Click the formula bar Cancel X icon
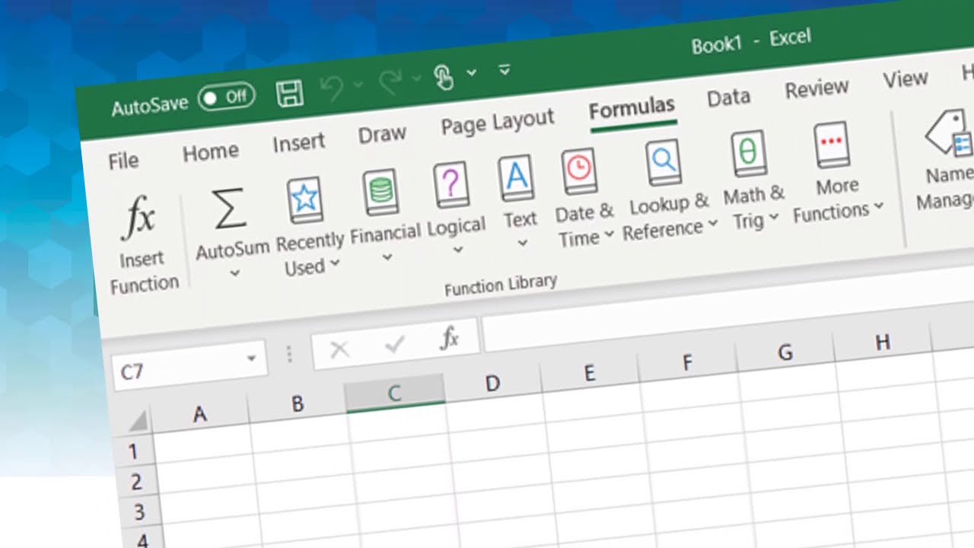Image resolution: width=974 pixels, height=548 pixels. click(339, 349)
